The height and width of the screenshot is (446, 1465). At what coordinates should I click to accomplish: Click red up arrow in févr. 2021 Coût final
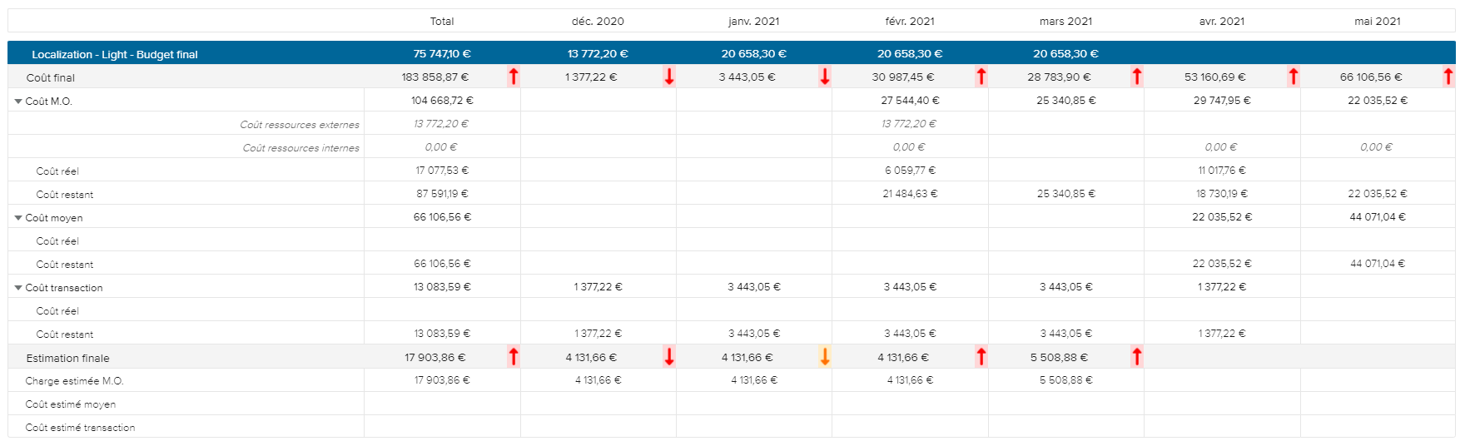pos(981,77)
